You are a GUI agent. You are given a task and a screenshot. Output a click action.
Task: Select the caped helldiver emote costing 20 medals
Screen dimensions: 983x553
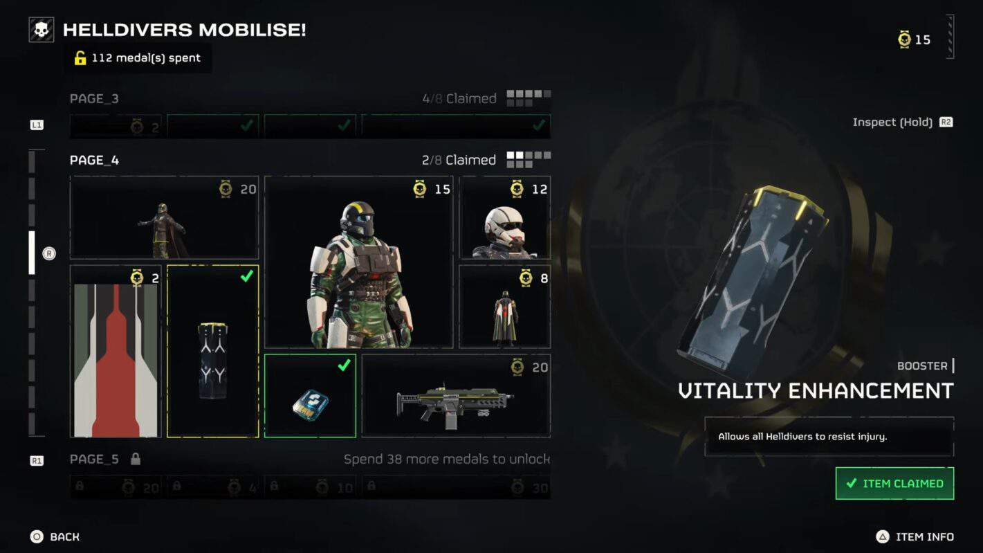tap(165, 217)
